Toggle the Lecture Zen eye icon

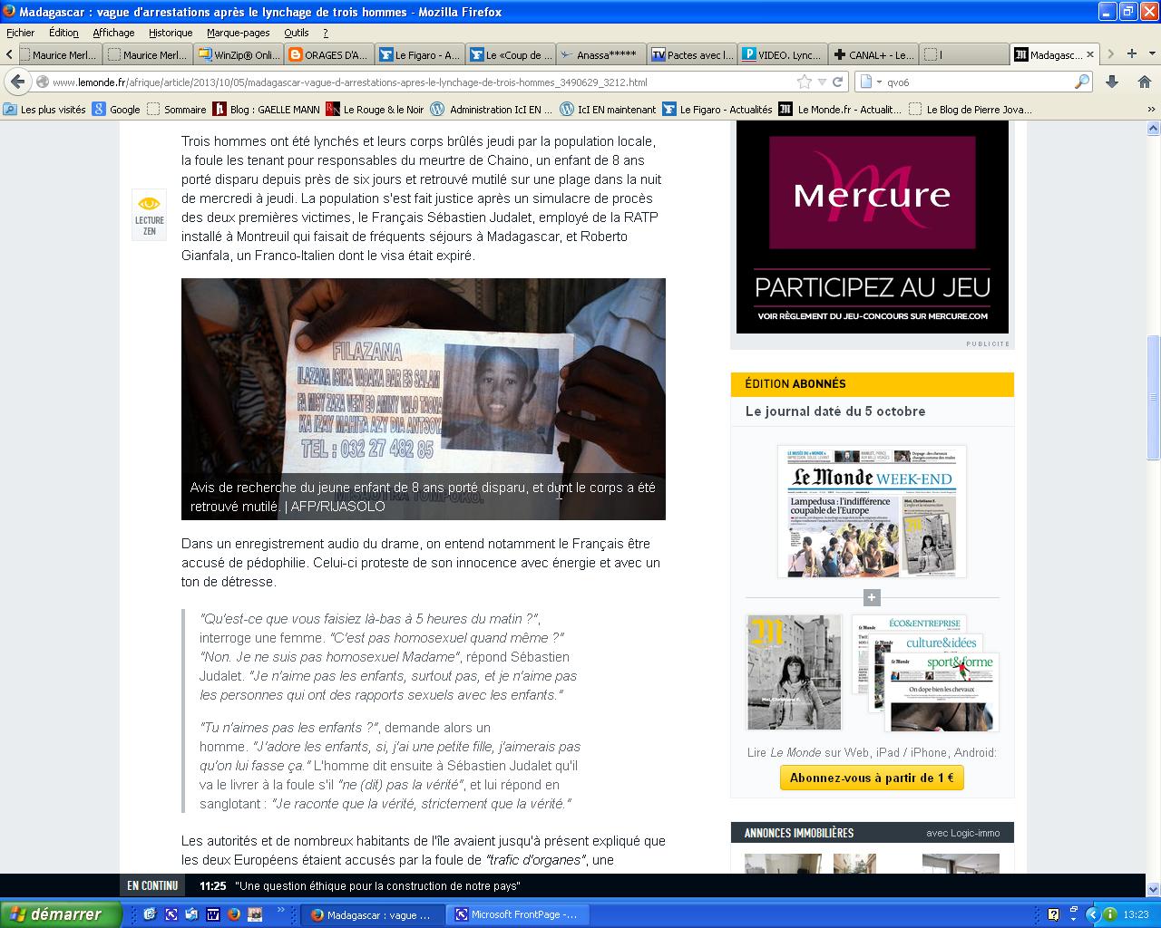coord(149,214)
